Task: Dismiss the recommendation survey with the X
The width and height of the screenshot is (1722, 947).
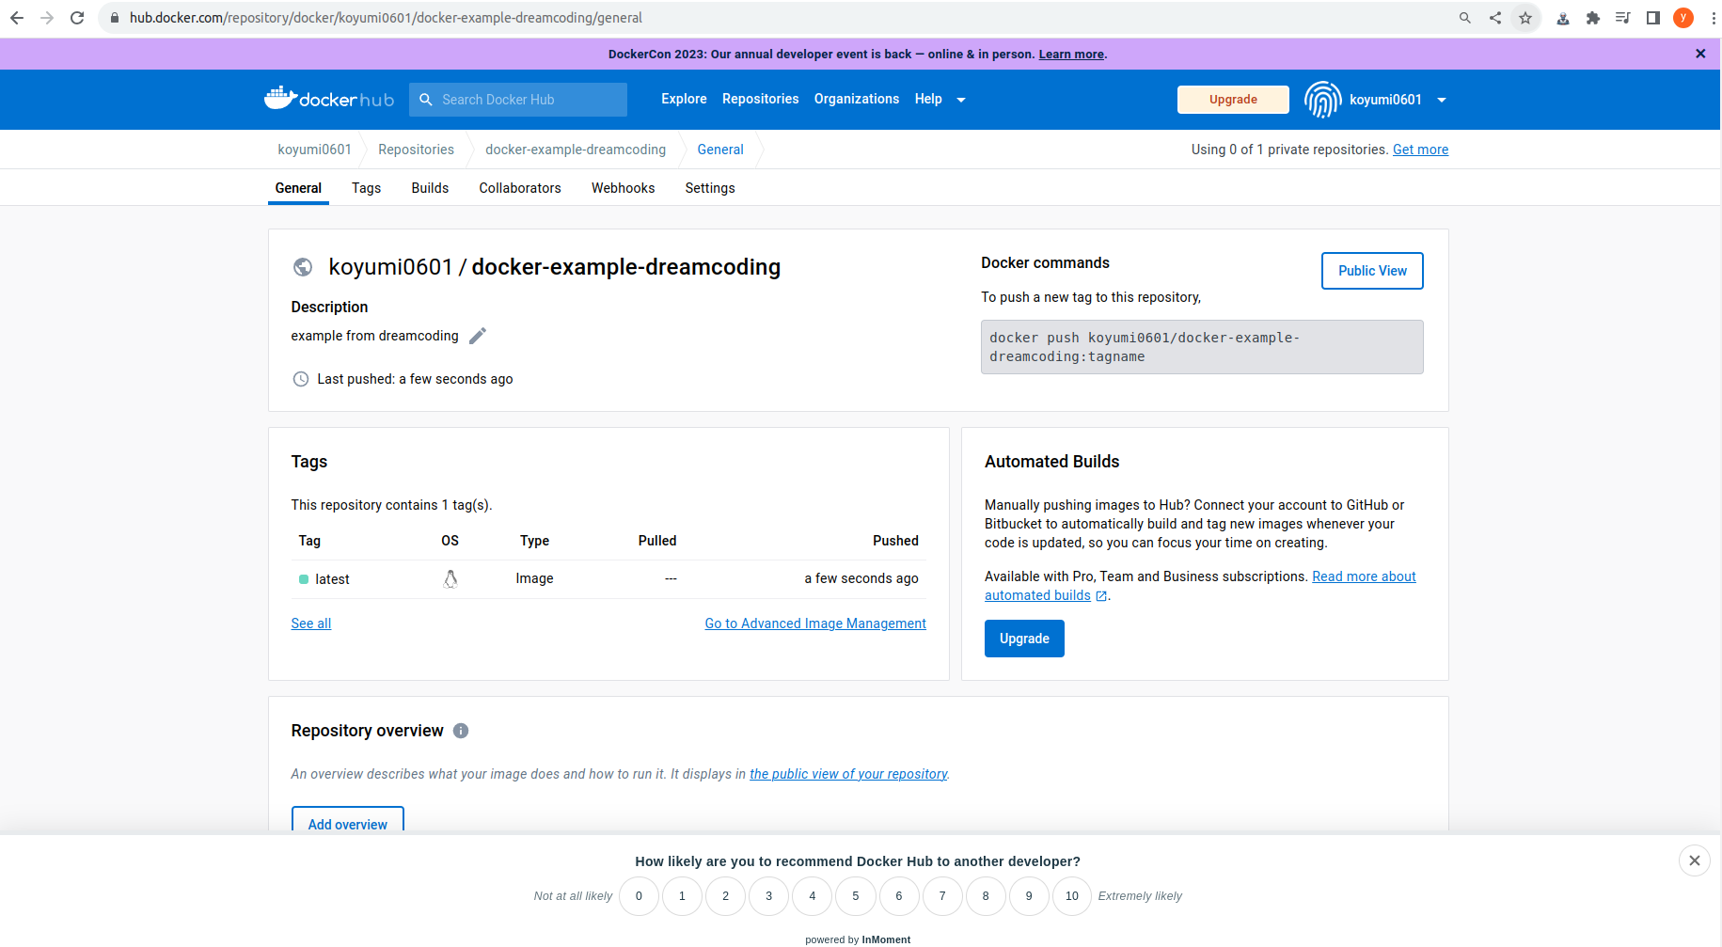Action: pos(1695,860)
